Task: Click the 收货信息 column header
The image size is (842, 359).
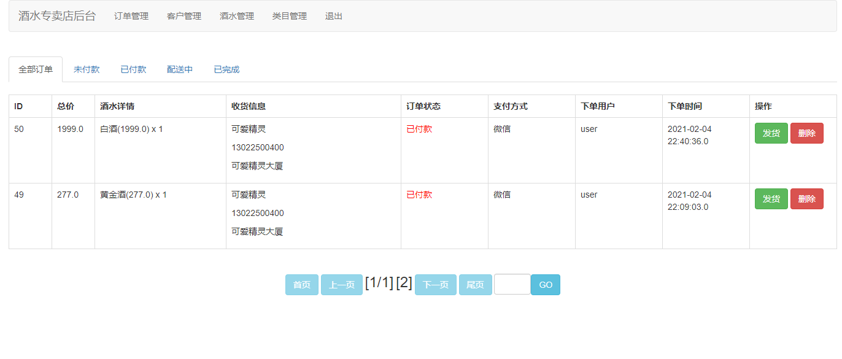Action: pos(314,106)
